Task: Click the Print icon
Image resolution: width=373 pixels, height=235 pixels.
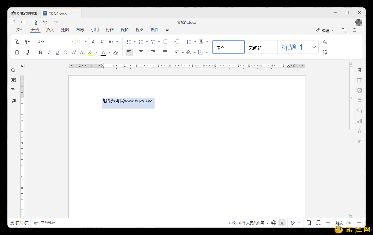Action: point(24,22)
